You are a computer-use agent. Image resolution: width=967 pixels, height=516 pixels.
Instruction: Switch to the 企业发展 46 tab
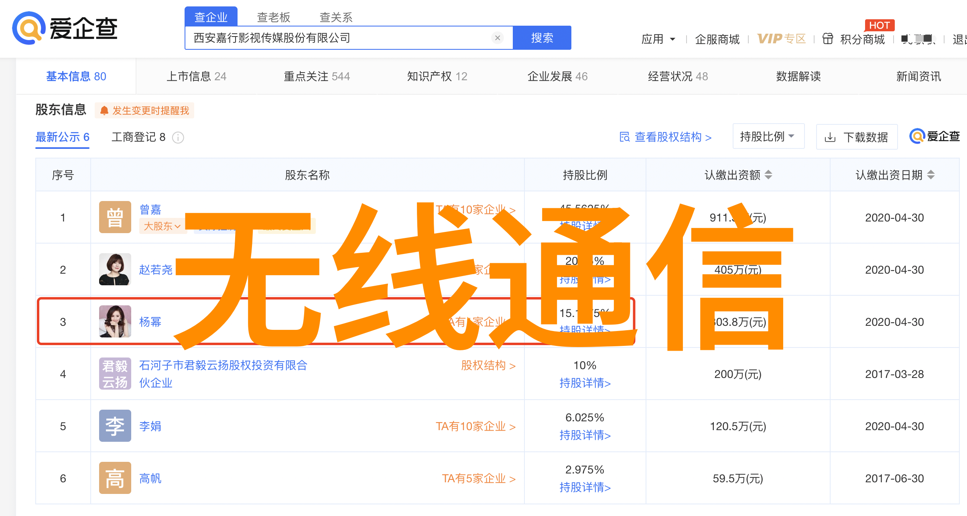click(558, 76)
